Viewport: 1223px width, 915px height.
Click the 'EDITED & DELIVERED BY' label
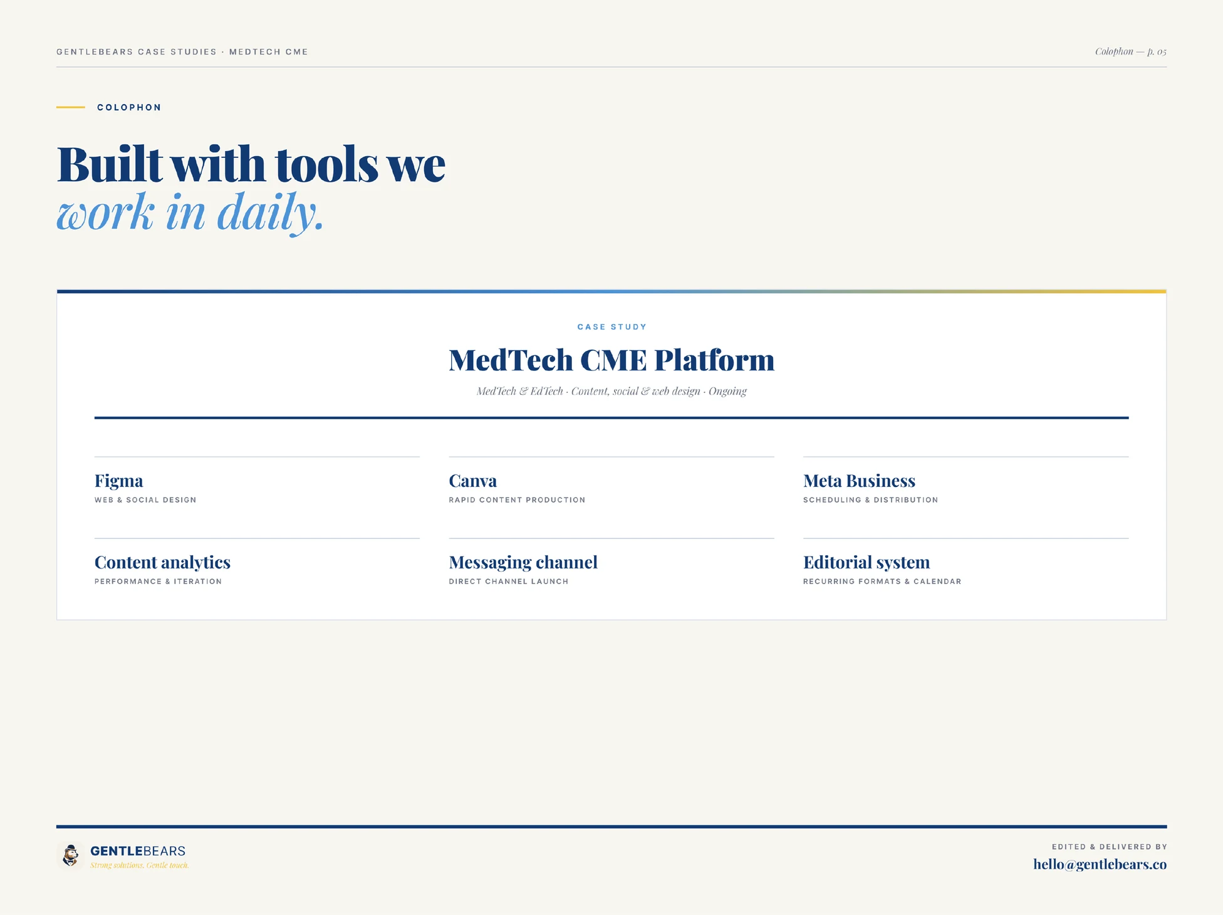(x=1109, y=847)
